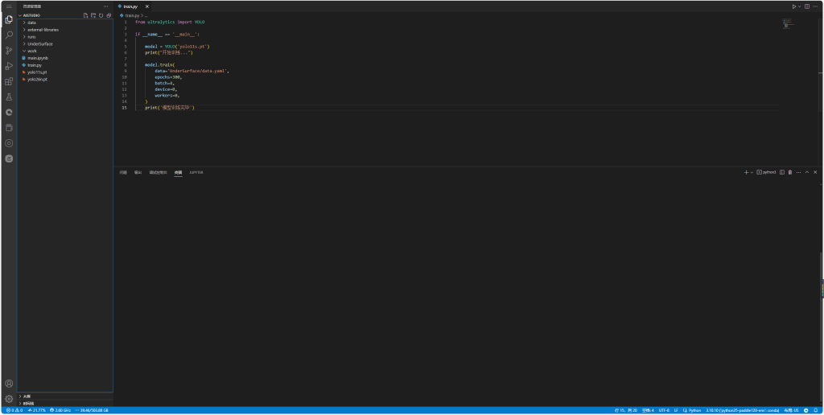Select the train.py editor tab
The image size is (824, 415).
coord(130,6)
